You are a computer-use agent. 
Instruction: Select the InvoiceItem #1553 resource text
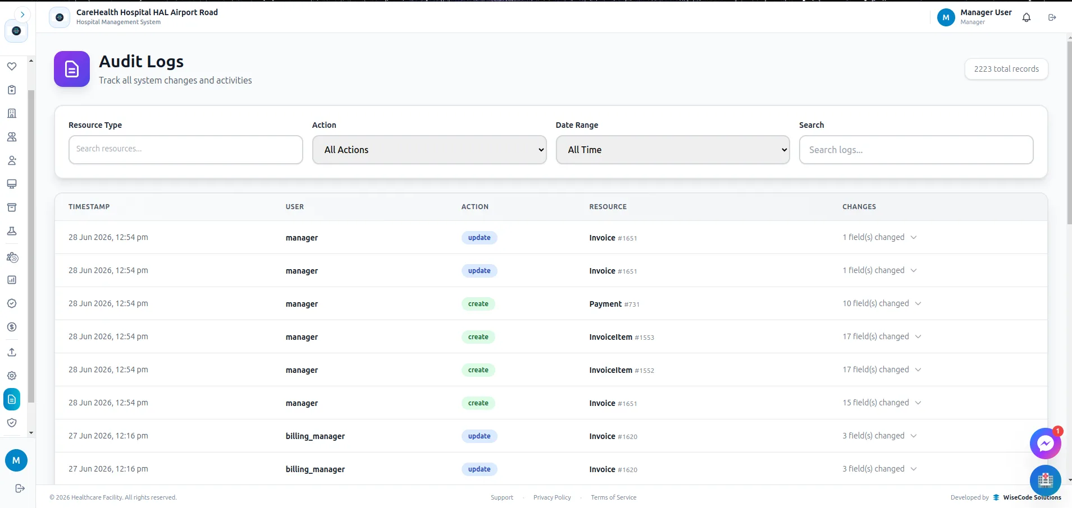coord(622,337)
